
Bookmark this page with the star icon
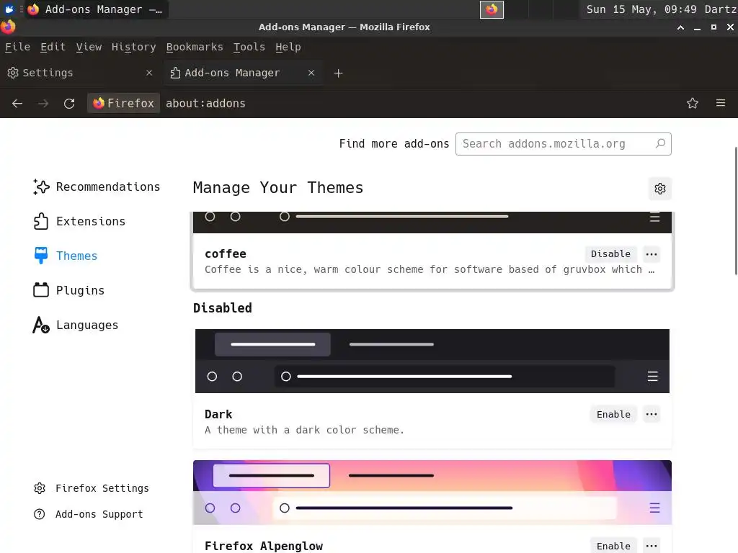click(693, 104)
